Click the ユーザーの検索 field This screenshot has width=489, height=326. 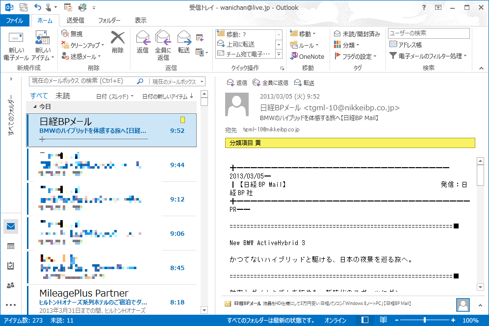coord(429,33)
